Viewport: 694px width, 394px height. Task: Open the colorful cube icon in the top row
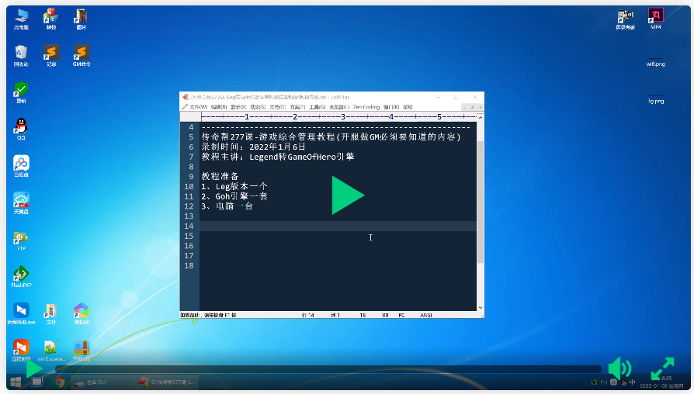pyautogui.click(x=51, y=19)
